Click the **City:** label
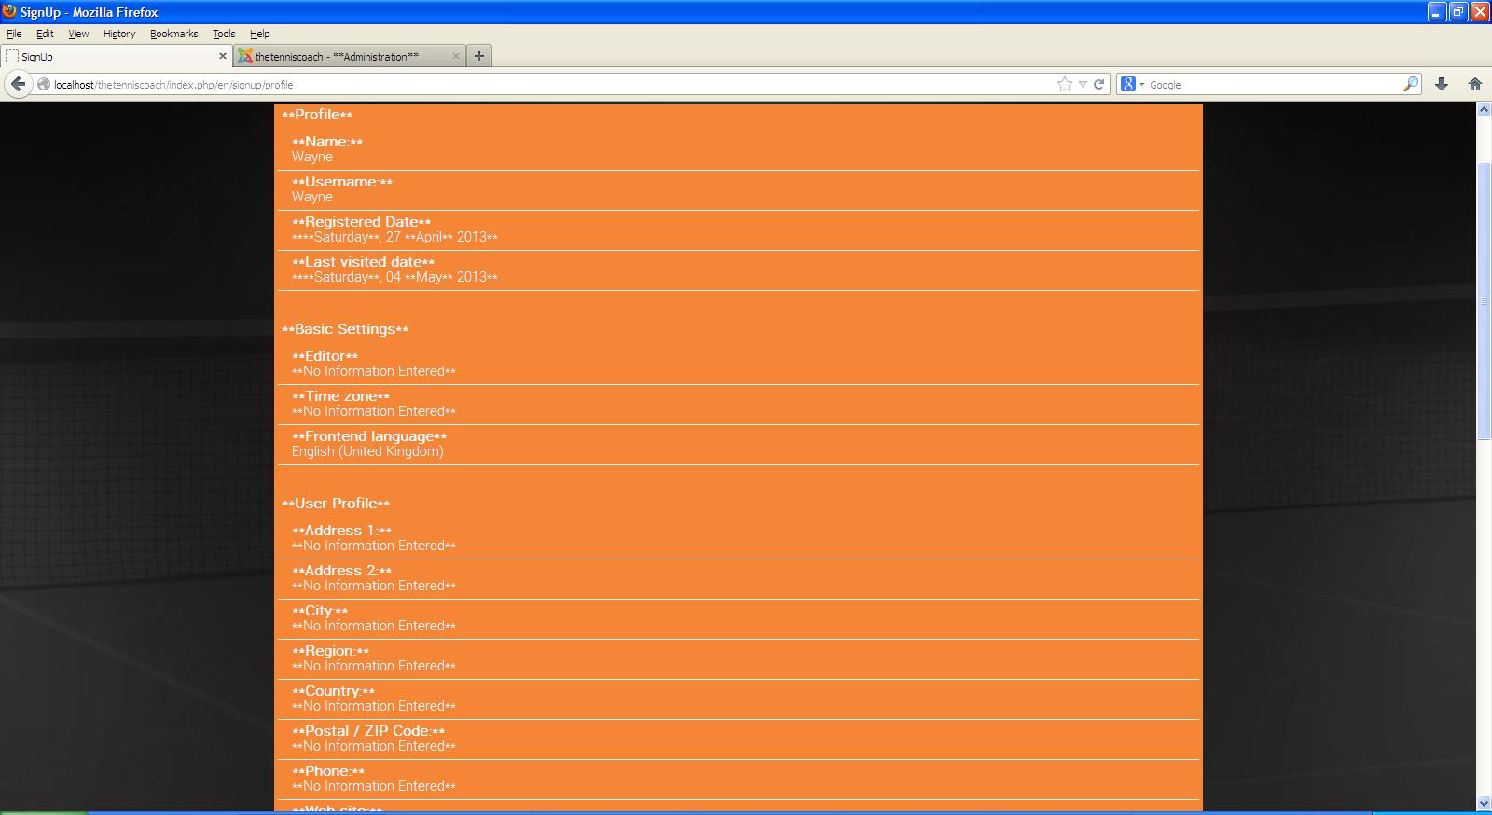The height and width of the screenshot is (815, 1492). pos(320,611)
